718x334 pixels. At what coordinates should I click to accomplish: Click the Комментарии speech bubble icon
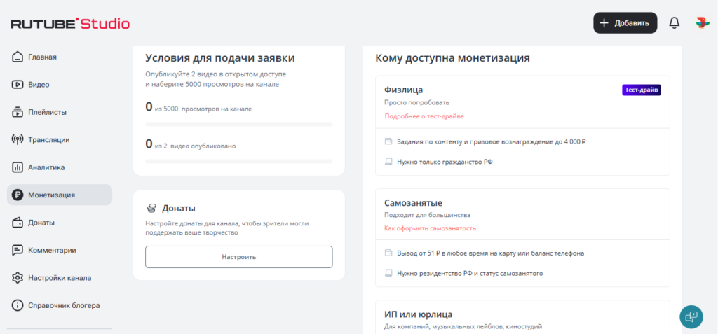point(18,250)
